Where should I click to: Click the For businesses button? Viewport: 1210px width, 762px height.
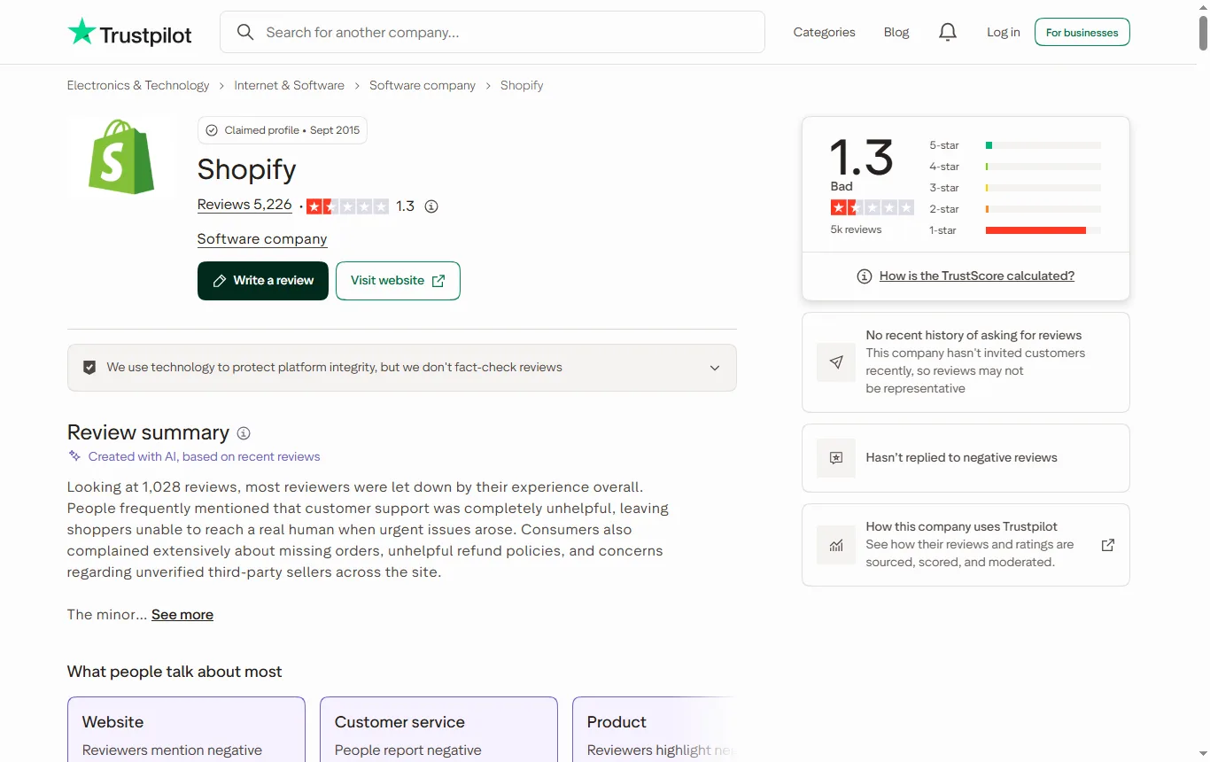click(x=1082, y=33)
